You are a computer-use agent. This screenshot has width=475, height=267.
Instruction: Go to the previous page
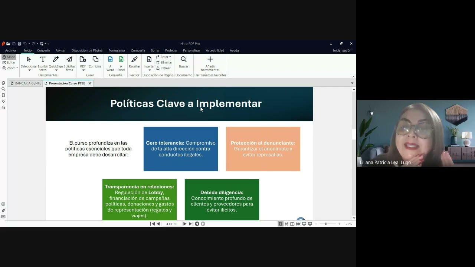pos(158,224)
